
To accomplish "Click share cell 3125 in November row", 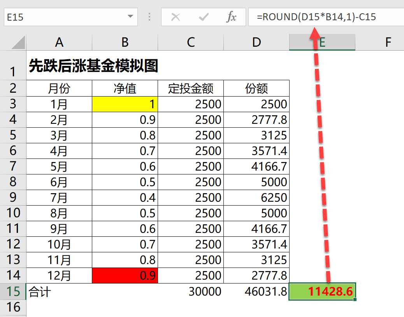I will coord(256,260).
